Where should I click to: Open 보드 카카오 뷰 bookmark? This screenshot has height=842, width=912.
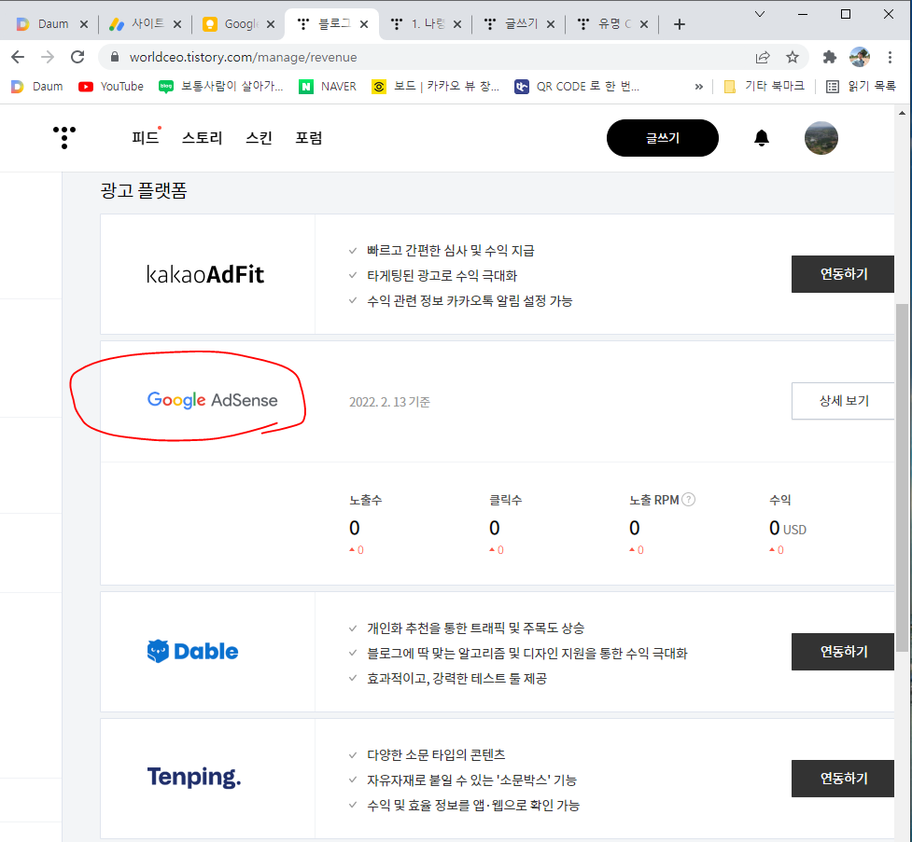click(436, 87)
